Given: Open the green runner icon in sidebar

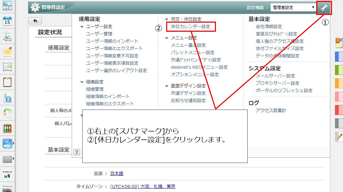Looking at the screenshot, I should click(7, 174).
